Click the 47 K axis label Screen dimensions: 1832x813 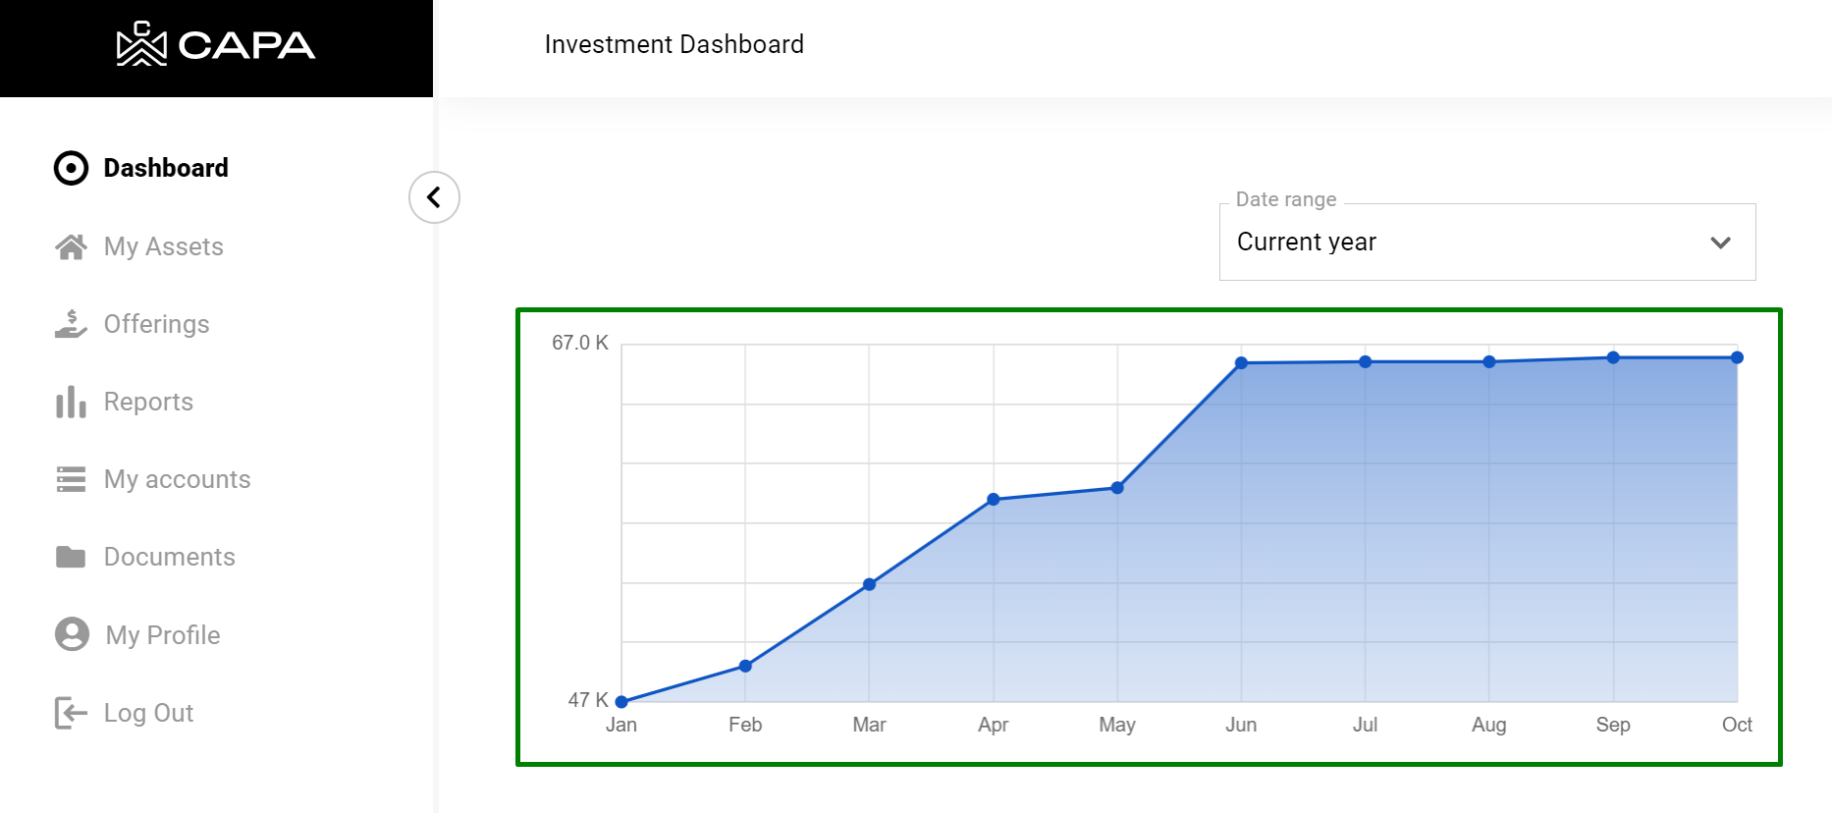[x=588, y=700]
